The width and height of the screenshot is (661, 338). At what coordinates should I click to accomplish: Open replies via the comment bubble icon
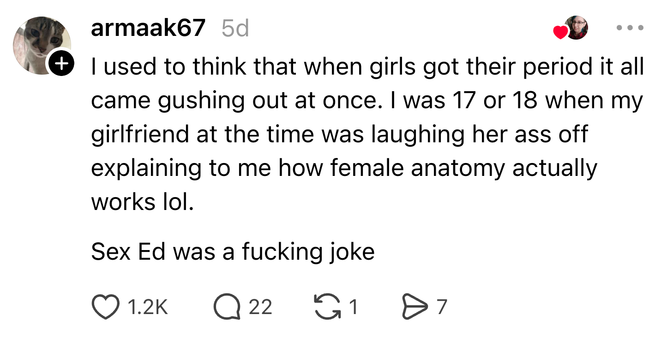pos(227,307)
